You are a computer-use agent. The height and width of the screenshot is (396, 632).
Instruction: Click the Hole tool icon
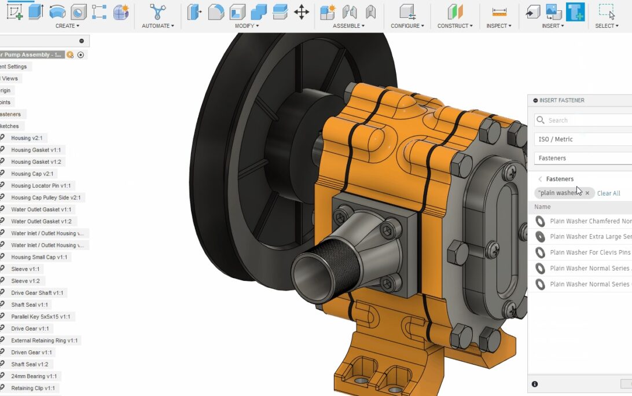pyautogui.click(x=79, y=12)
